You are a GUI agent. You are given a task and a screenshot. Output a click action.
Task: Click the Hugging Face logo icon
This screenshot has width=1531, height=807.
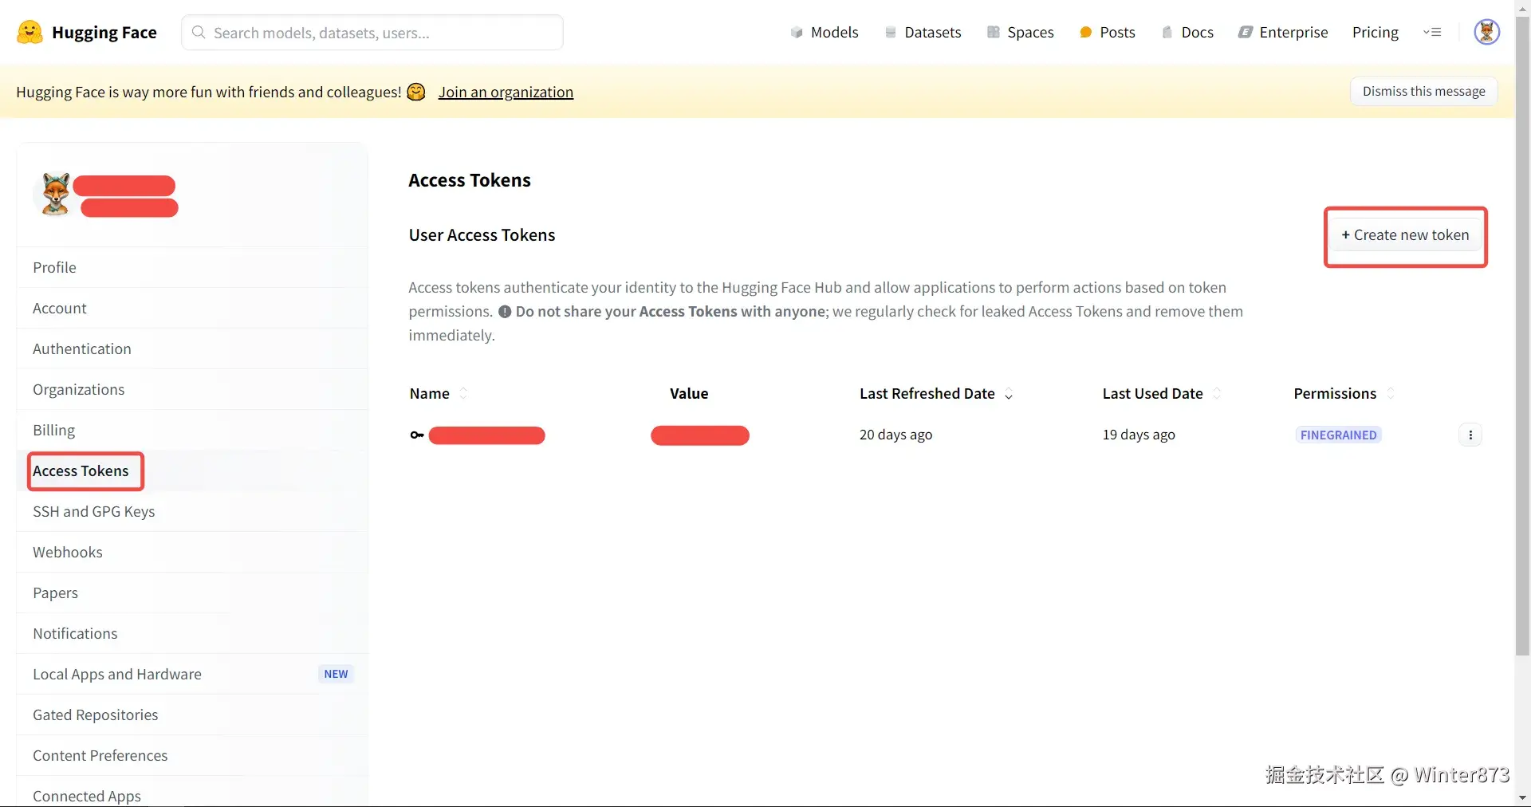tap(30, 33)
